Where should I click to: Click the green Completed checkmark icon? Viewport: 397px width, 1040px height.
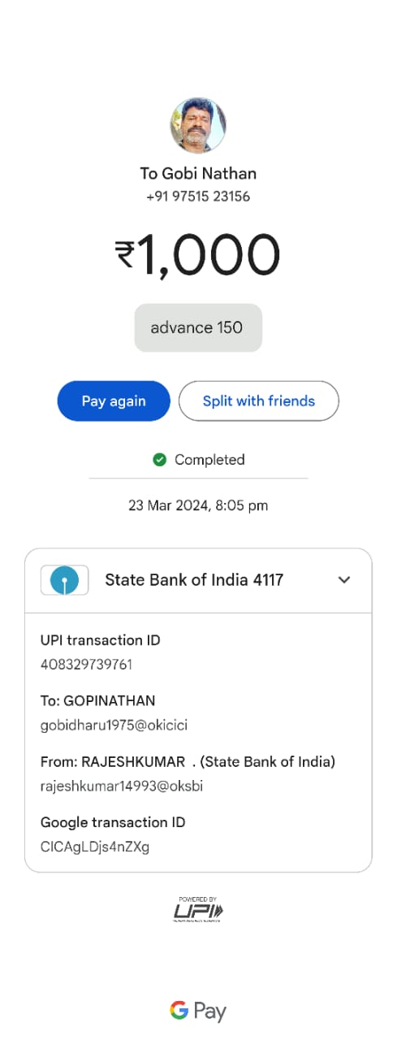[x=160, y=460]
